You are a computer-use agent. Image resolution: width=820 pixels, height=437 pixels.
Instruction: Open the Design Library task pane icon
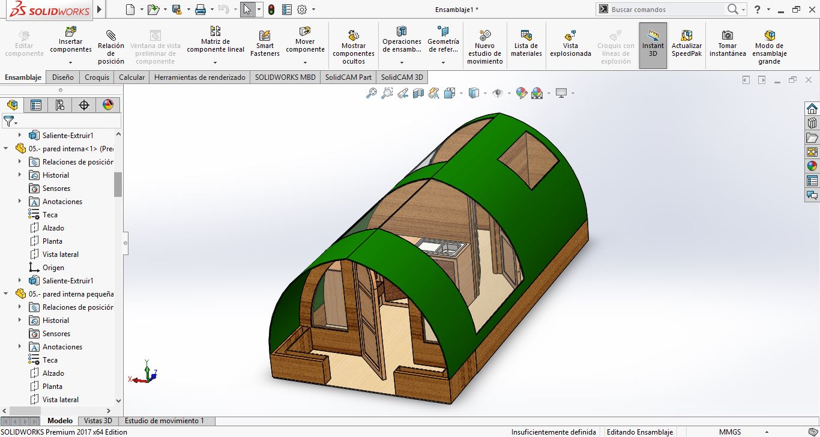point(812,123)
